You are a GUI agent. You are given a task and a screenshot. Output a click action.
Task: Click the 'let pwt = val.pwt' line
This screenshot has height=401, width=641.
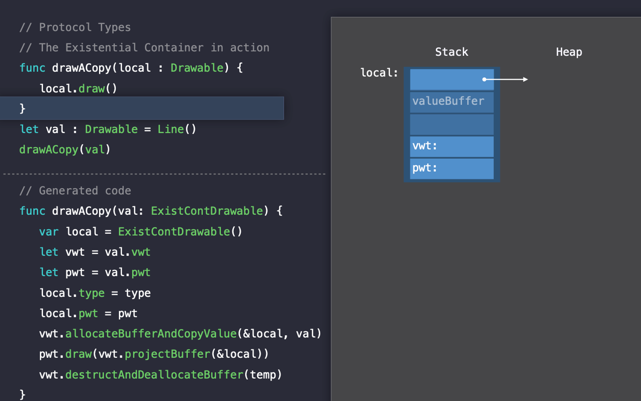[x=95, y=272]
